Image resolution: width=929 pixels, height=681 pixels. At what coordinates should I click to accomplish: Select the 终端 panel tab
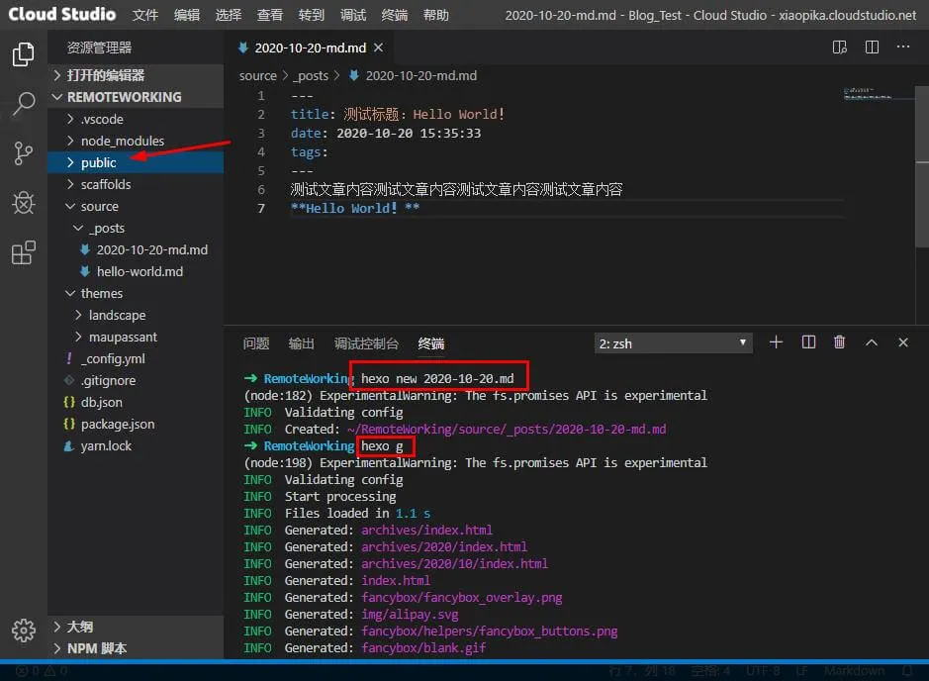click(x=430, y=343)
